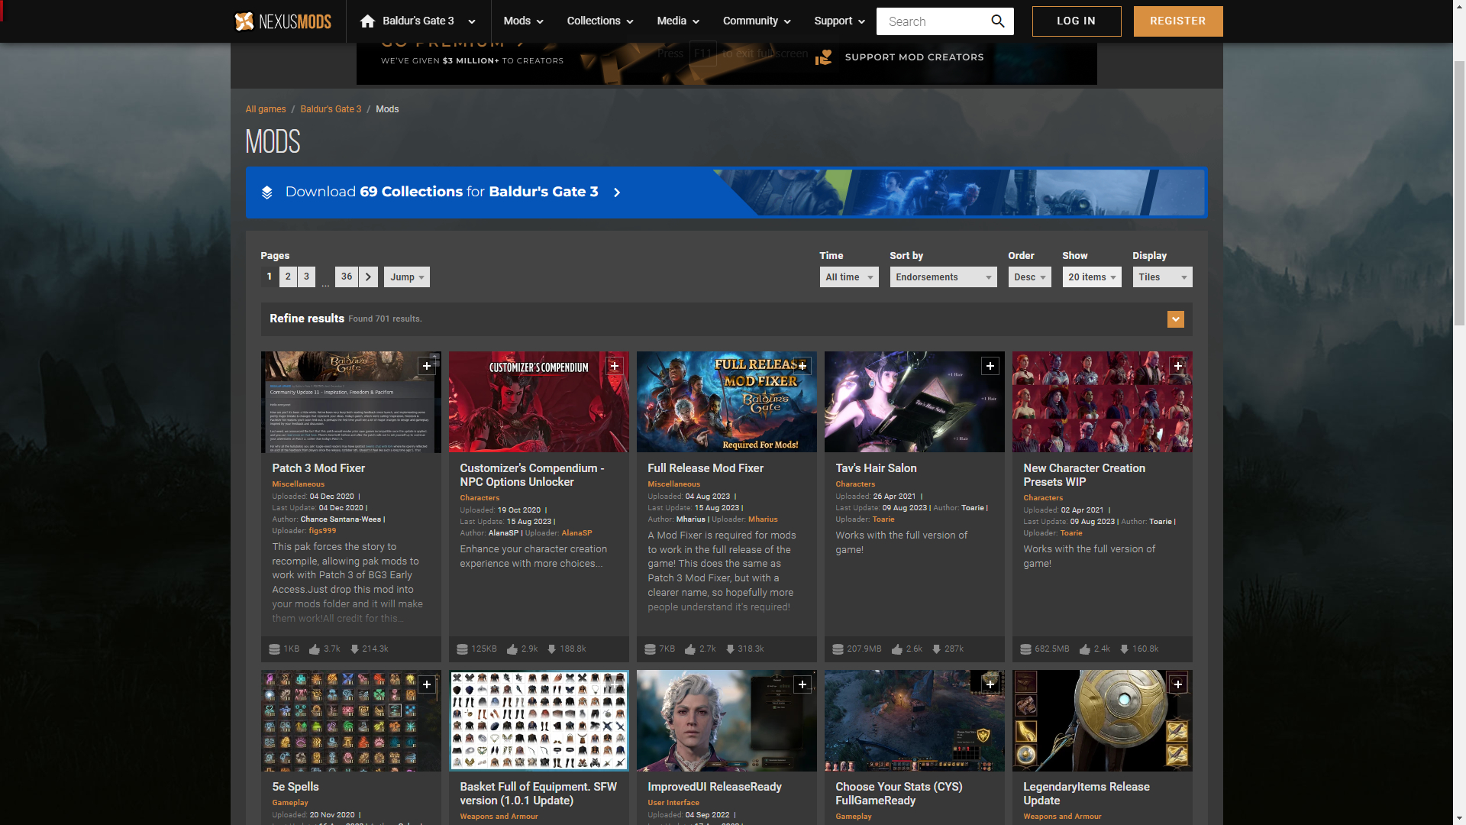Viewport: 1466px width, 825px height.
Task: Open the ImprovedUI ReleaseReady title link
Action: click(715, 787)
